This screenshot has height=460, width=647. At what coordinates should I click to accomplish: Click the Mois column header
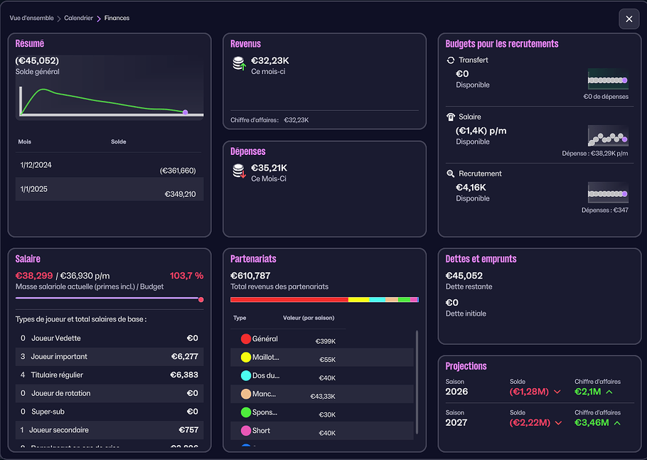pyautogui.click(x=25, y=141)
